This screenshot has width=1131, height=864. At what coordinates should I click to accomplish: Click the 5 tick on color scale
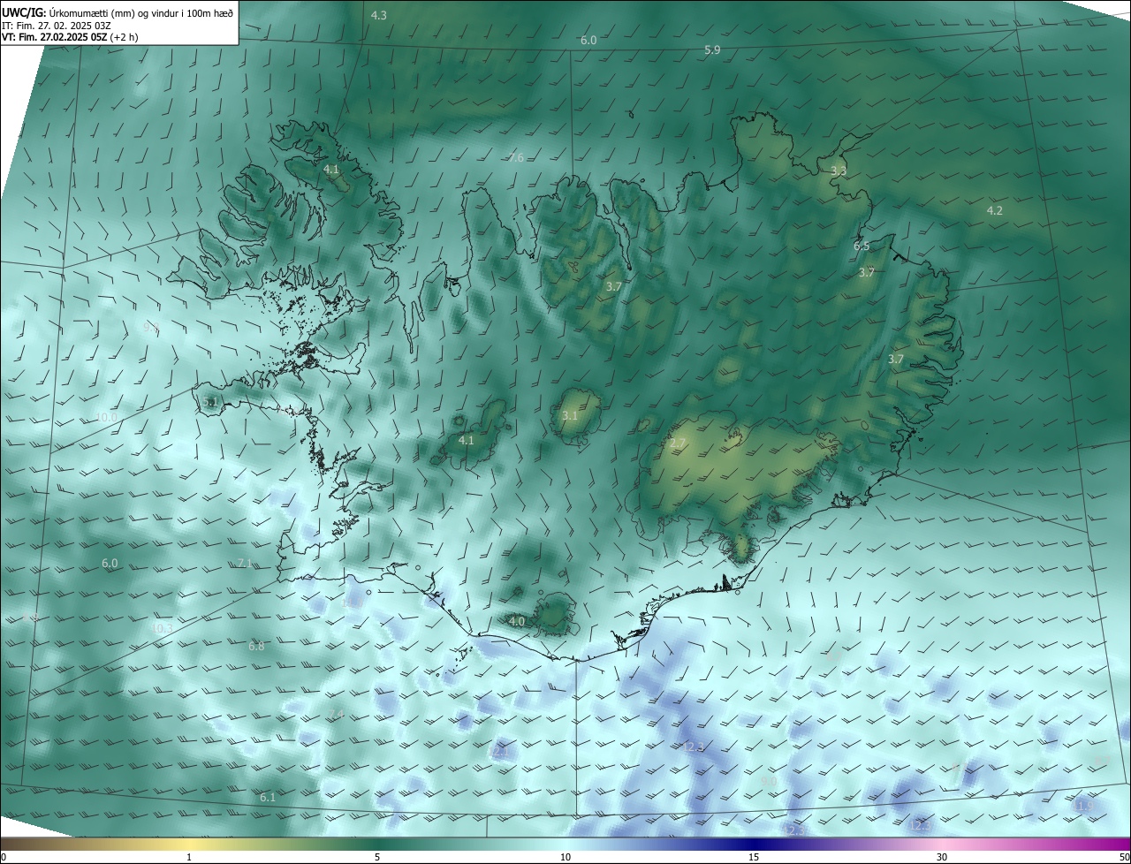(x=377, y=857)
